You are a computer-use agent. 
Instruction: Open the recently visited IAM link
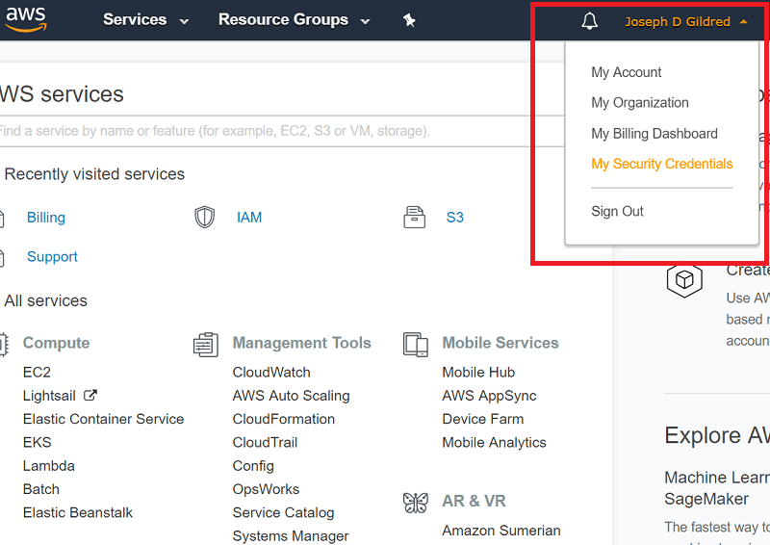point(249,218)
